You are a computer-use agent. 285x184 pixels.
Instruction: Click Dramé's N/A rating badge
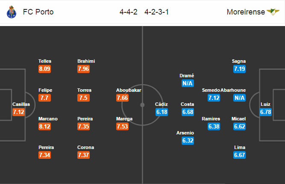point(188,83)
